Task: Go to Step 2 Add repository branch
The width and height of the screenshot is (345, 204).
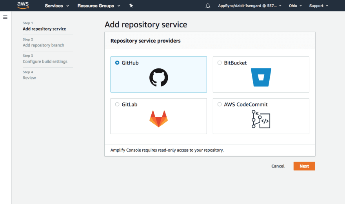Action: click(x=44, y=43)
